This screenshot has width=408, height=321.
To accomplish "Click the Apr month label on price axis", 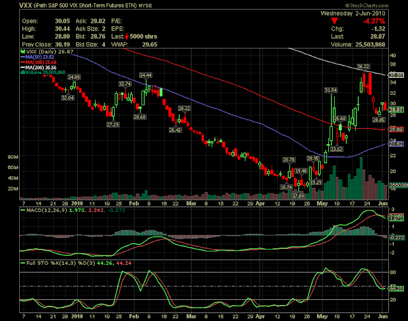I will click(x=261, y=204).
